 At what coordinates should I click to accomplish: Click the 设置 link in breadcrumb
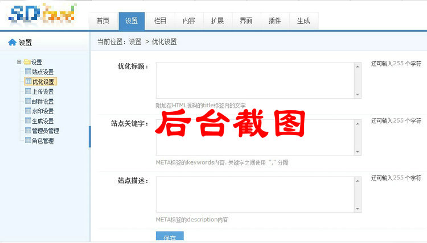(x=135, y=42)
